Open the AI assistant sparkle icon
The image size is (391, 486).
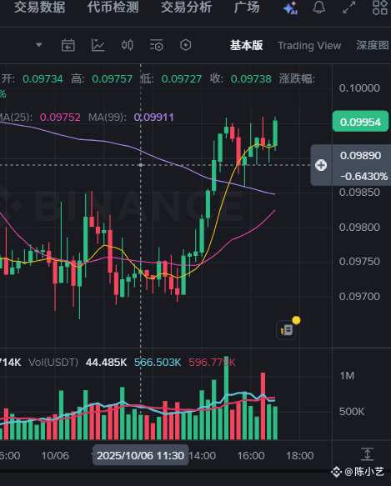(290, 8)
